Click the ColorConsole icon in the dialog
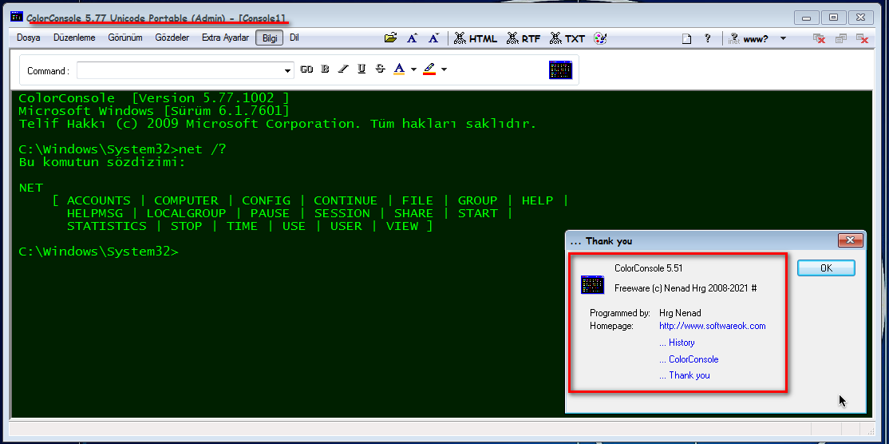This screenshot has height=444, width=889. 592,284
